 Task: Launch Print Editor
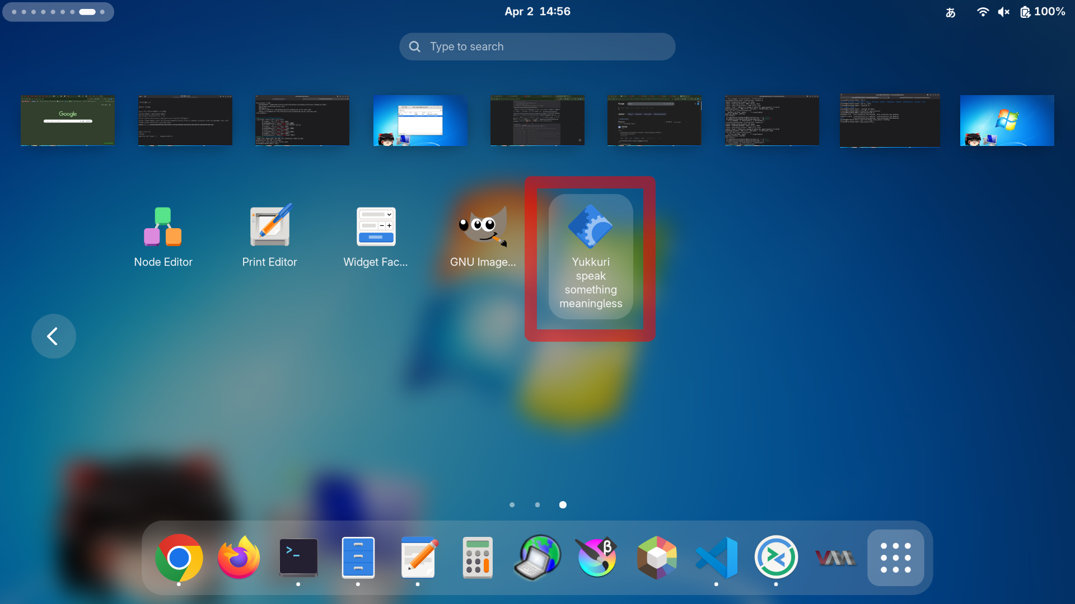click(x=269, y=237)
